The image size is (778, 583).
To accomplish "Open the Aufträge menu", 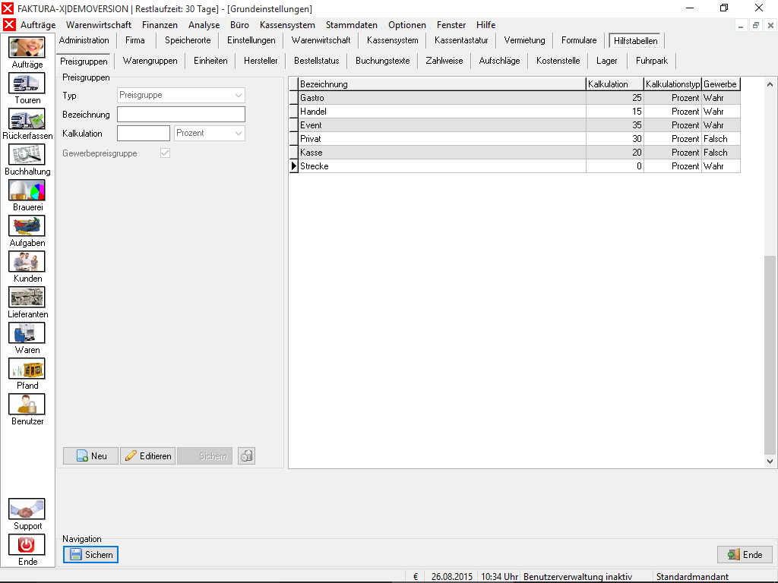I will click(x=38, y=25).
